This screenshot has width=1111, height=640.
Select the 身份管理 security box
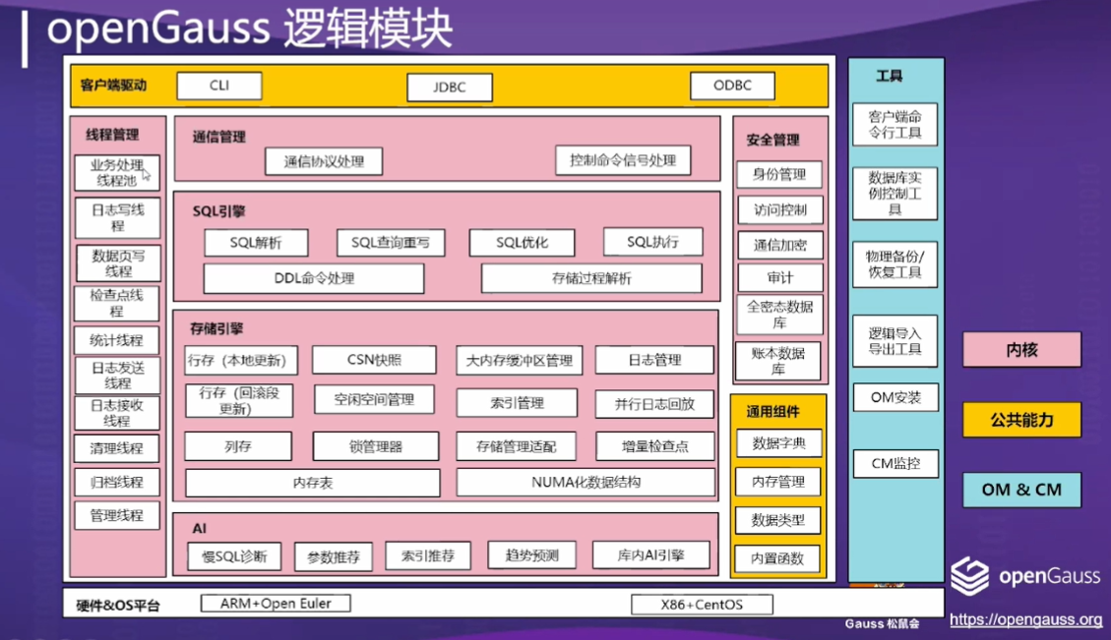tap(779, 174)
